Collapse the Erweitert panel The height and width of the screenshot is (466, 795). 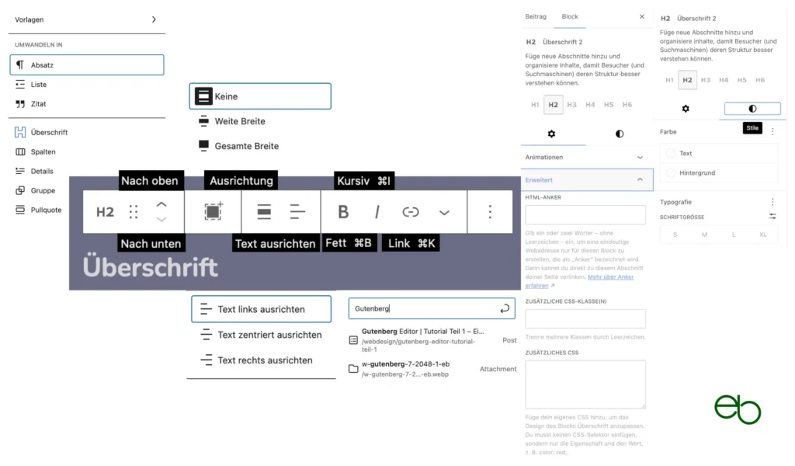[587, 180]
